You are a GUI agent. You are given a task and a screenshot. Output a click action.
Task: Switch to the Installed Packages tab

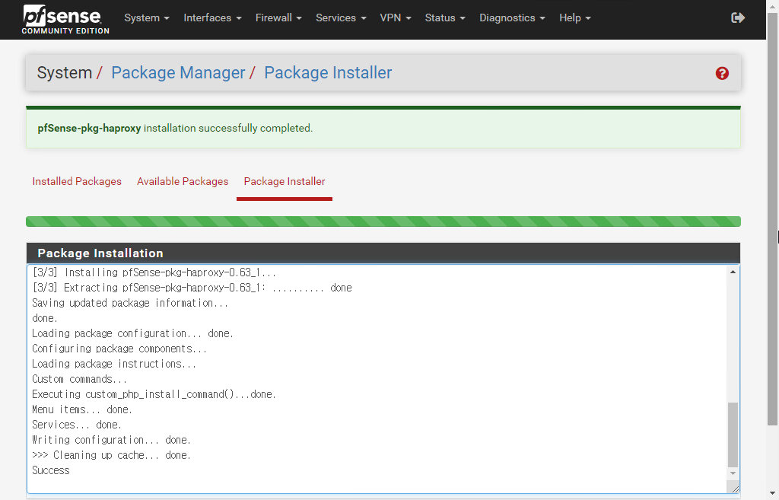[77, 181]
